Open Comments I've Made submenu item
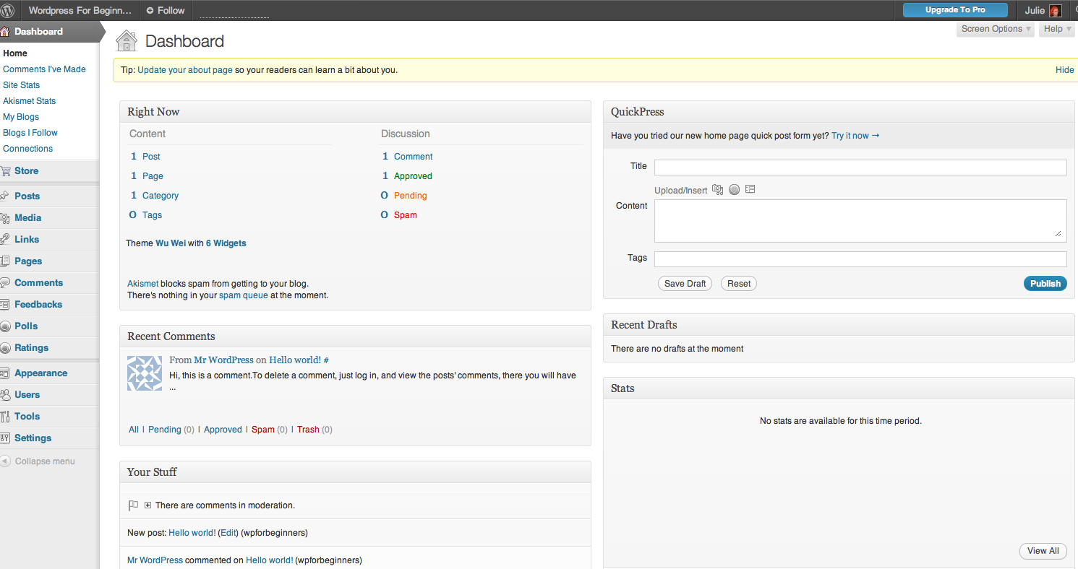Viewport: 1078px width, 569px height. click(44, 69)
